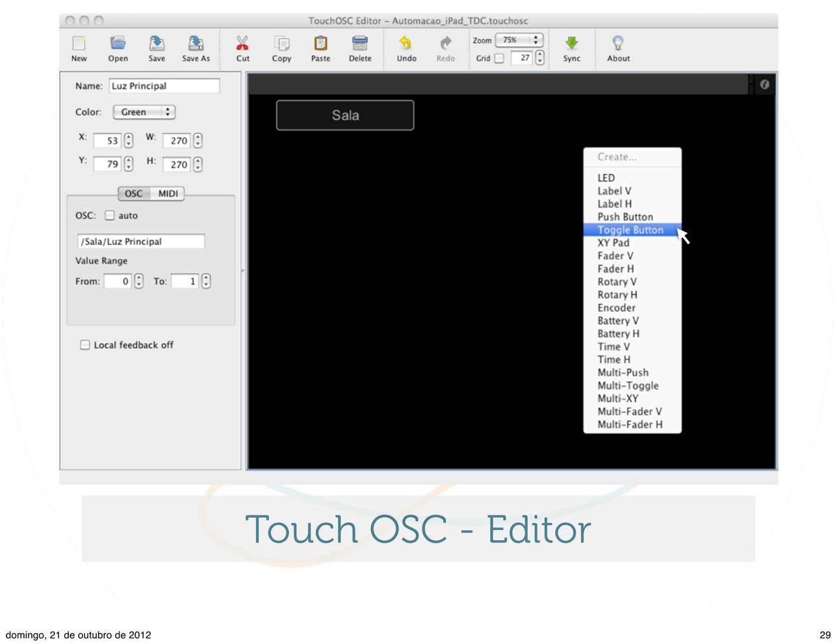This screenshot has width=837, height=644.
Task: Switch to the MIDI tab
Action: [168, 194]
